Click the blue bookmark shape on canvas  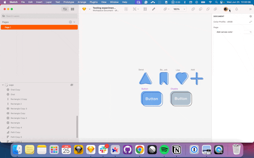point(164,78)
